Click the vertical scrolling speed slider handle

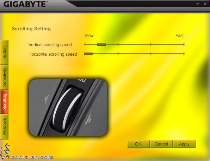coord(101,45)
